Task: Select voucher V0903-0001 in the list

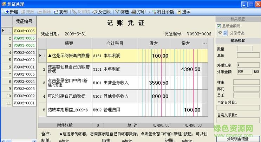Action: point(24,67)
